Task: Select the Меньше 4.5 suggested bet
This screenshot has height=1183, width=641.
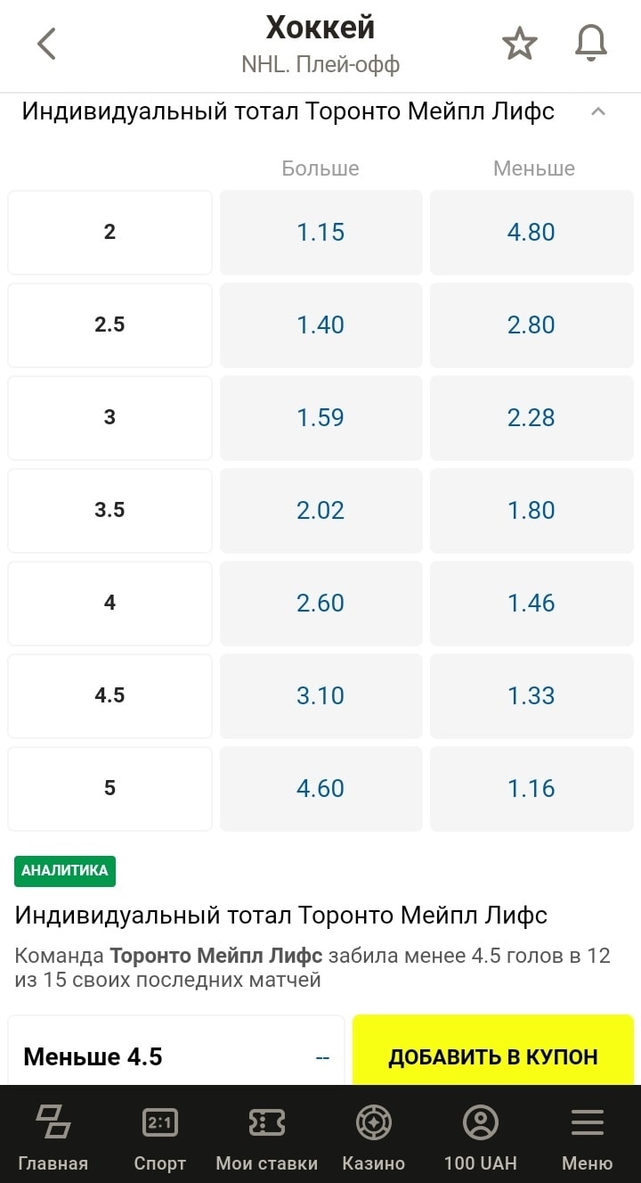Action: point(176,1052)
